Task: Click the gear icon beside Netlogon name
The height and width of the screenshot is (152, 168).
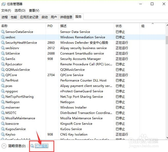Action: click(x=3, y=102)
